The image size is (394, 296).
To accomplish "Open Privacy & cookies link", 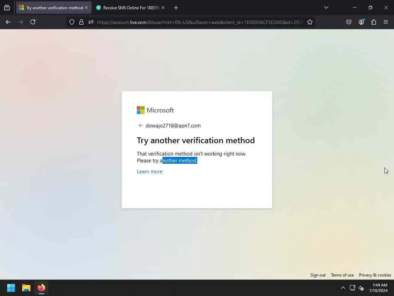I will tap(375, 275).
